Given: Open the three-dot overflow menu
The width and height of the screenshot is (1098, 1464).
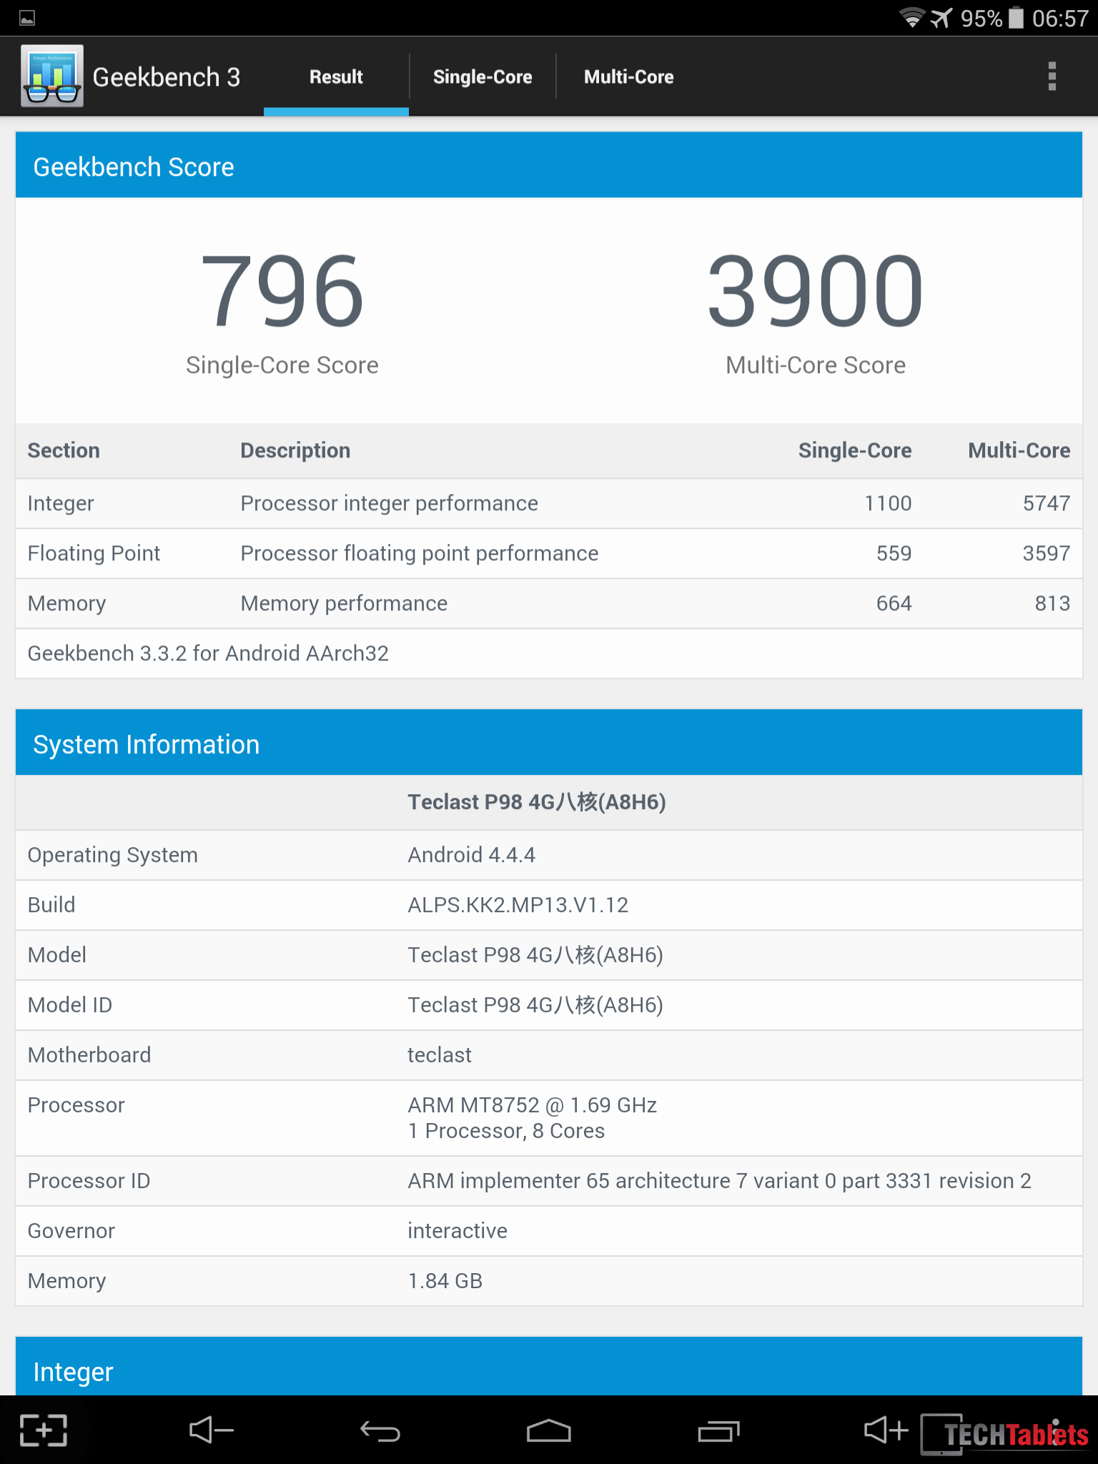Looking at the screenshot, I should 1052,76.
